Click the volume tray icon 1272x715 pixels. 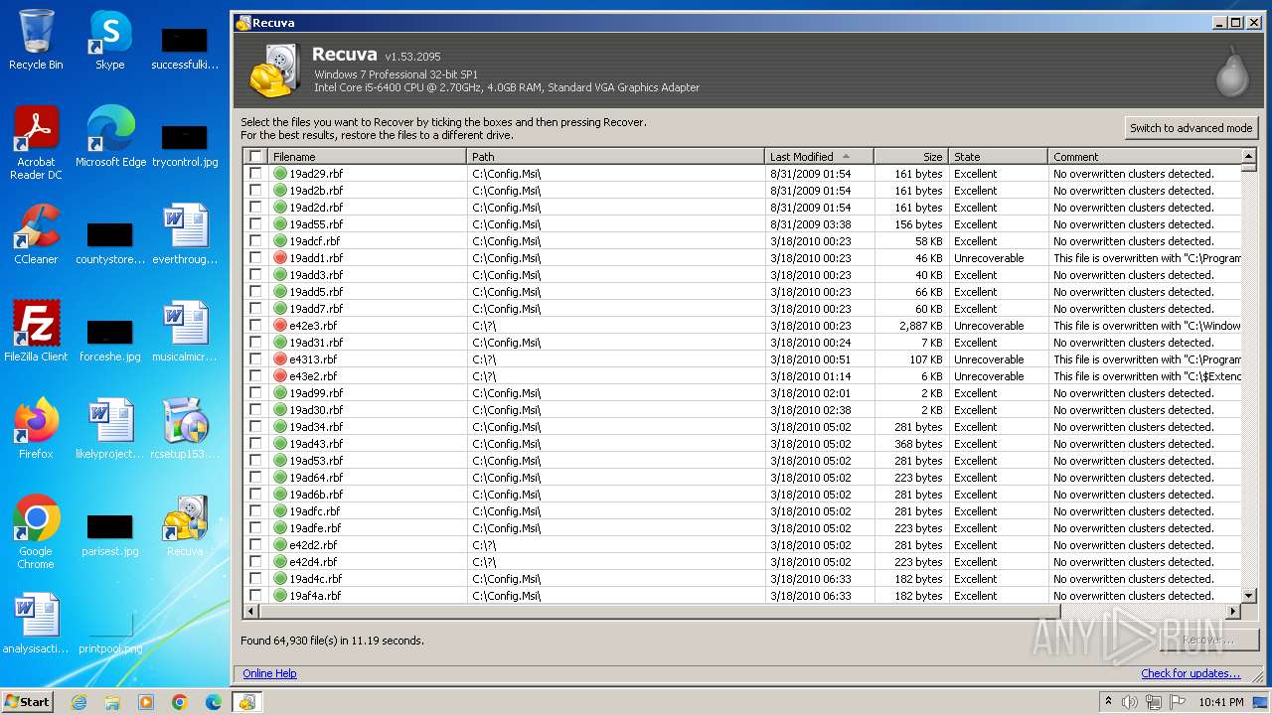pyautogui.click(x=1130, y=702)
